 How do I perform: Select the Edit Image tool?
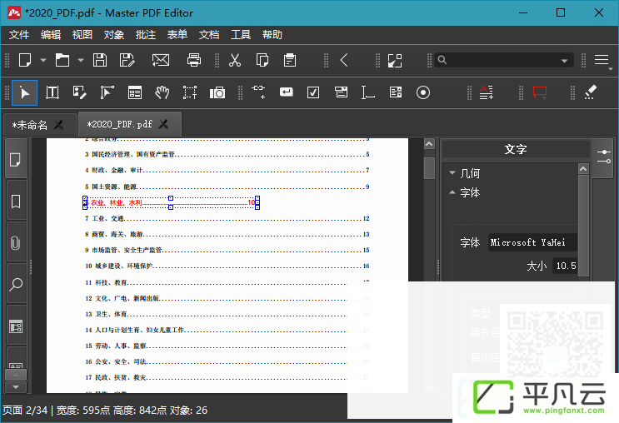tap(79, 92)
